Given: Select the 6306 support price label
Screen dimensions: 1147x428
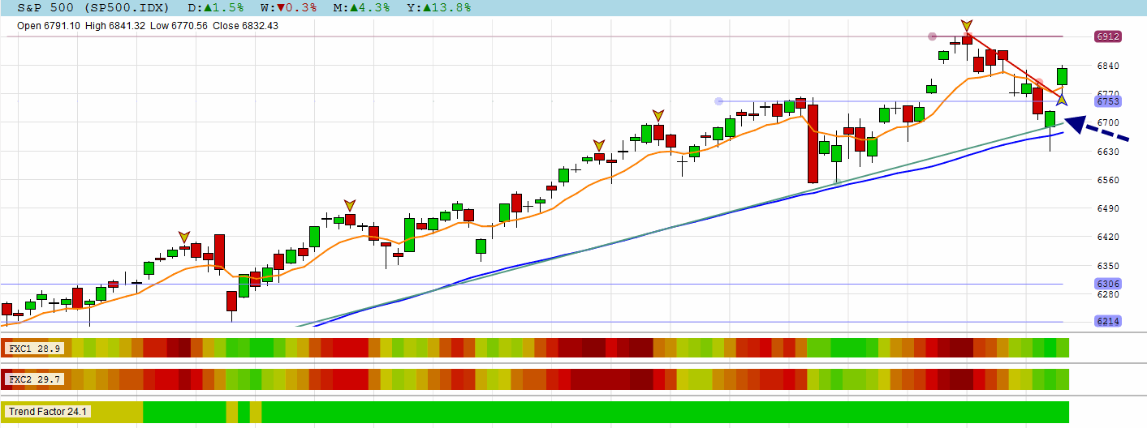Looking at the screenshot, I should click(1108, 284).
